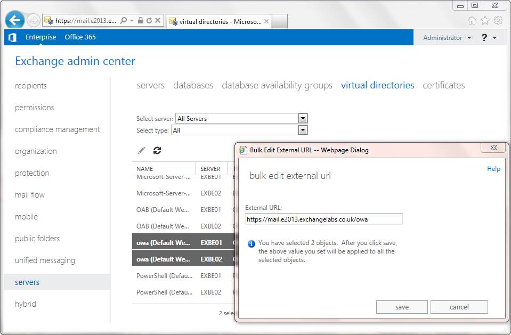The image size is (511, 335).
Task: Click the refresh icon in address bar
Action: pos(149,21)
